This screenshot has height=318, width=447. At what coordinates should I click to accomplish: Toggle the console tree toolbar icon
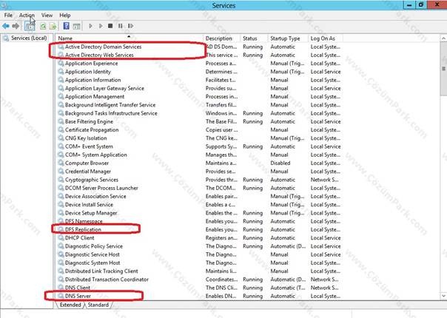point(30,26)
